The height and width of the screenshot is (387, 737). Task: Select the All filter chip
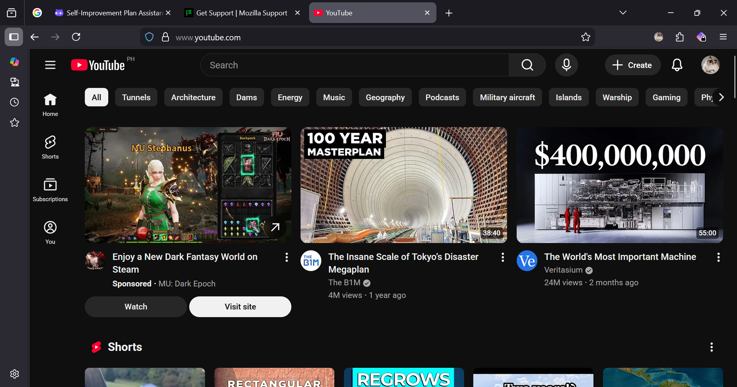[96, 98]
